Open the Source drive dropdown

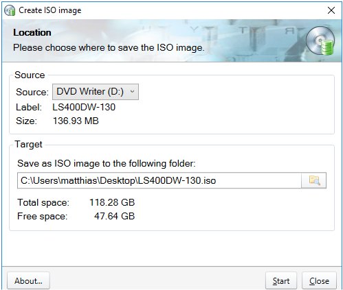(x=96, y=92)
